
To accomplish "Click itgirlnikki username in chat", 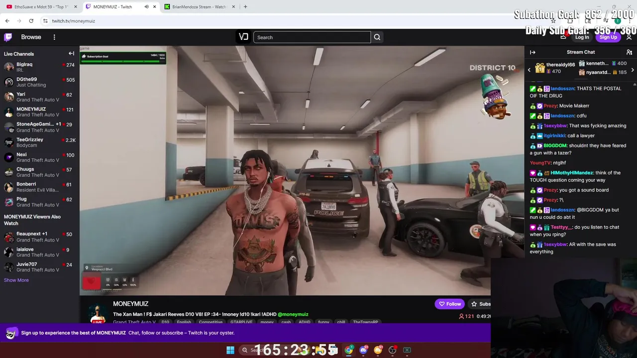I will [x=555, y=136].
